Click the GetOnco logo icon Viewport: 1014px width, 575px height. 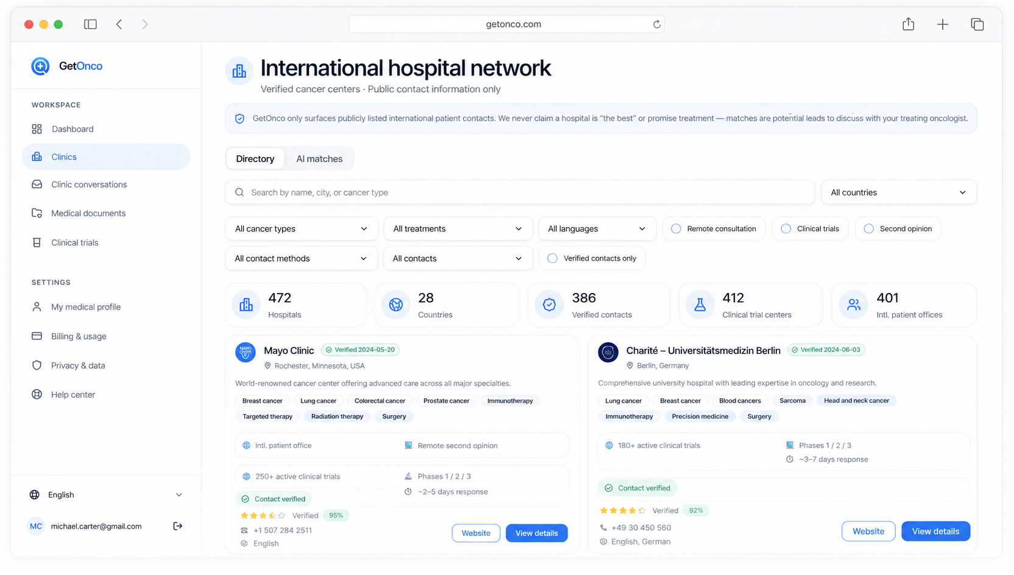pyautogui.click(x=40, y=66)
